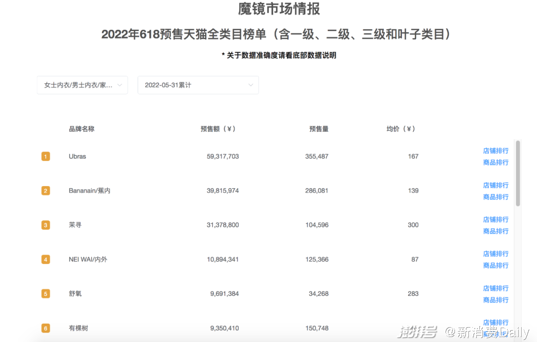Click the 2022年618预售天猫全类目榜单 heading
The height and width of the screenshot is (342, 537).
tap(276, 34)
